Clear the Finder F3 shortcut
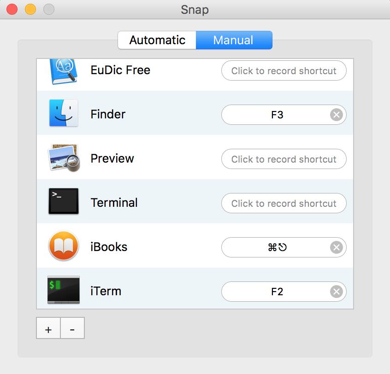Image resolution: width=390 pixels, height=374 pixels. (x=337, y=115)
